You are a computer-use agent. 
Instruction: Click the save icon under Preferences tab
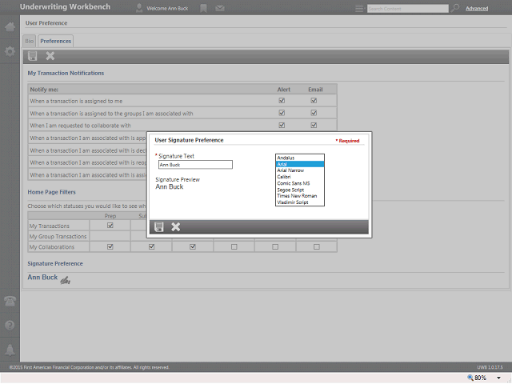[x=32, y=56]
